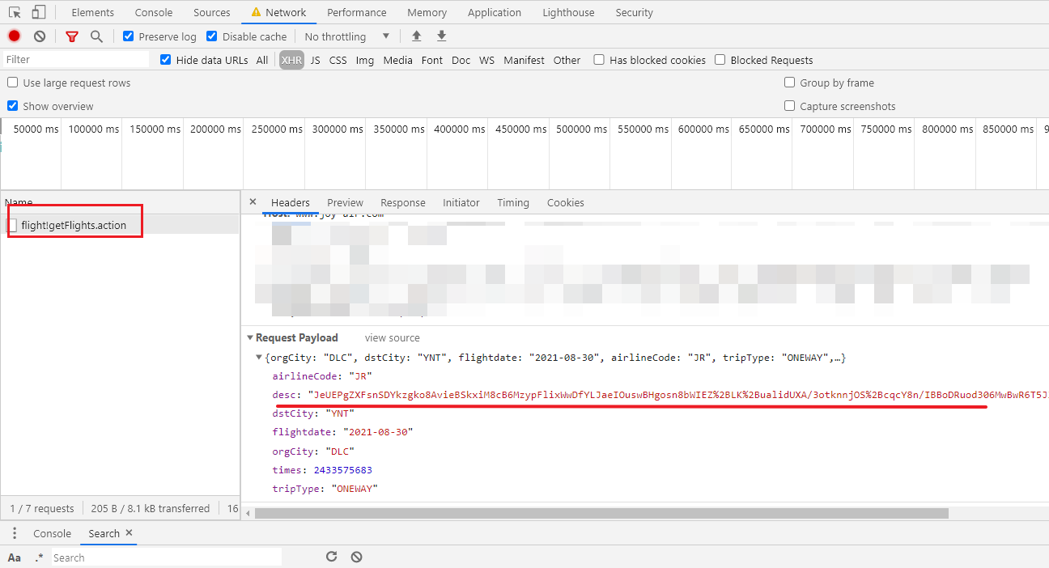Click the 400000 ms overview timeline marker
1049x568 pixels.
click(x=460, y=129)
